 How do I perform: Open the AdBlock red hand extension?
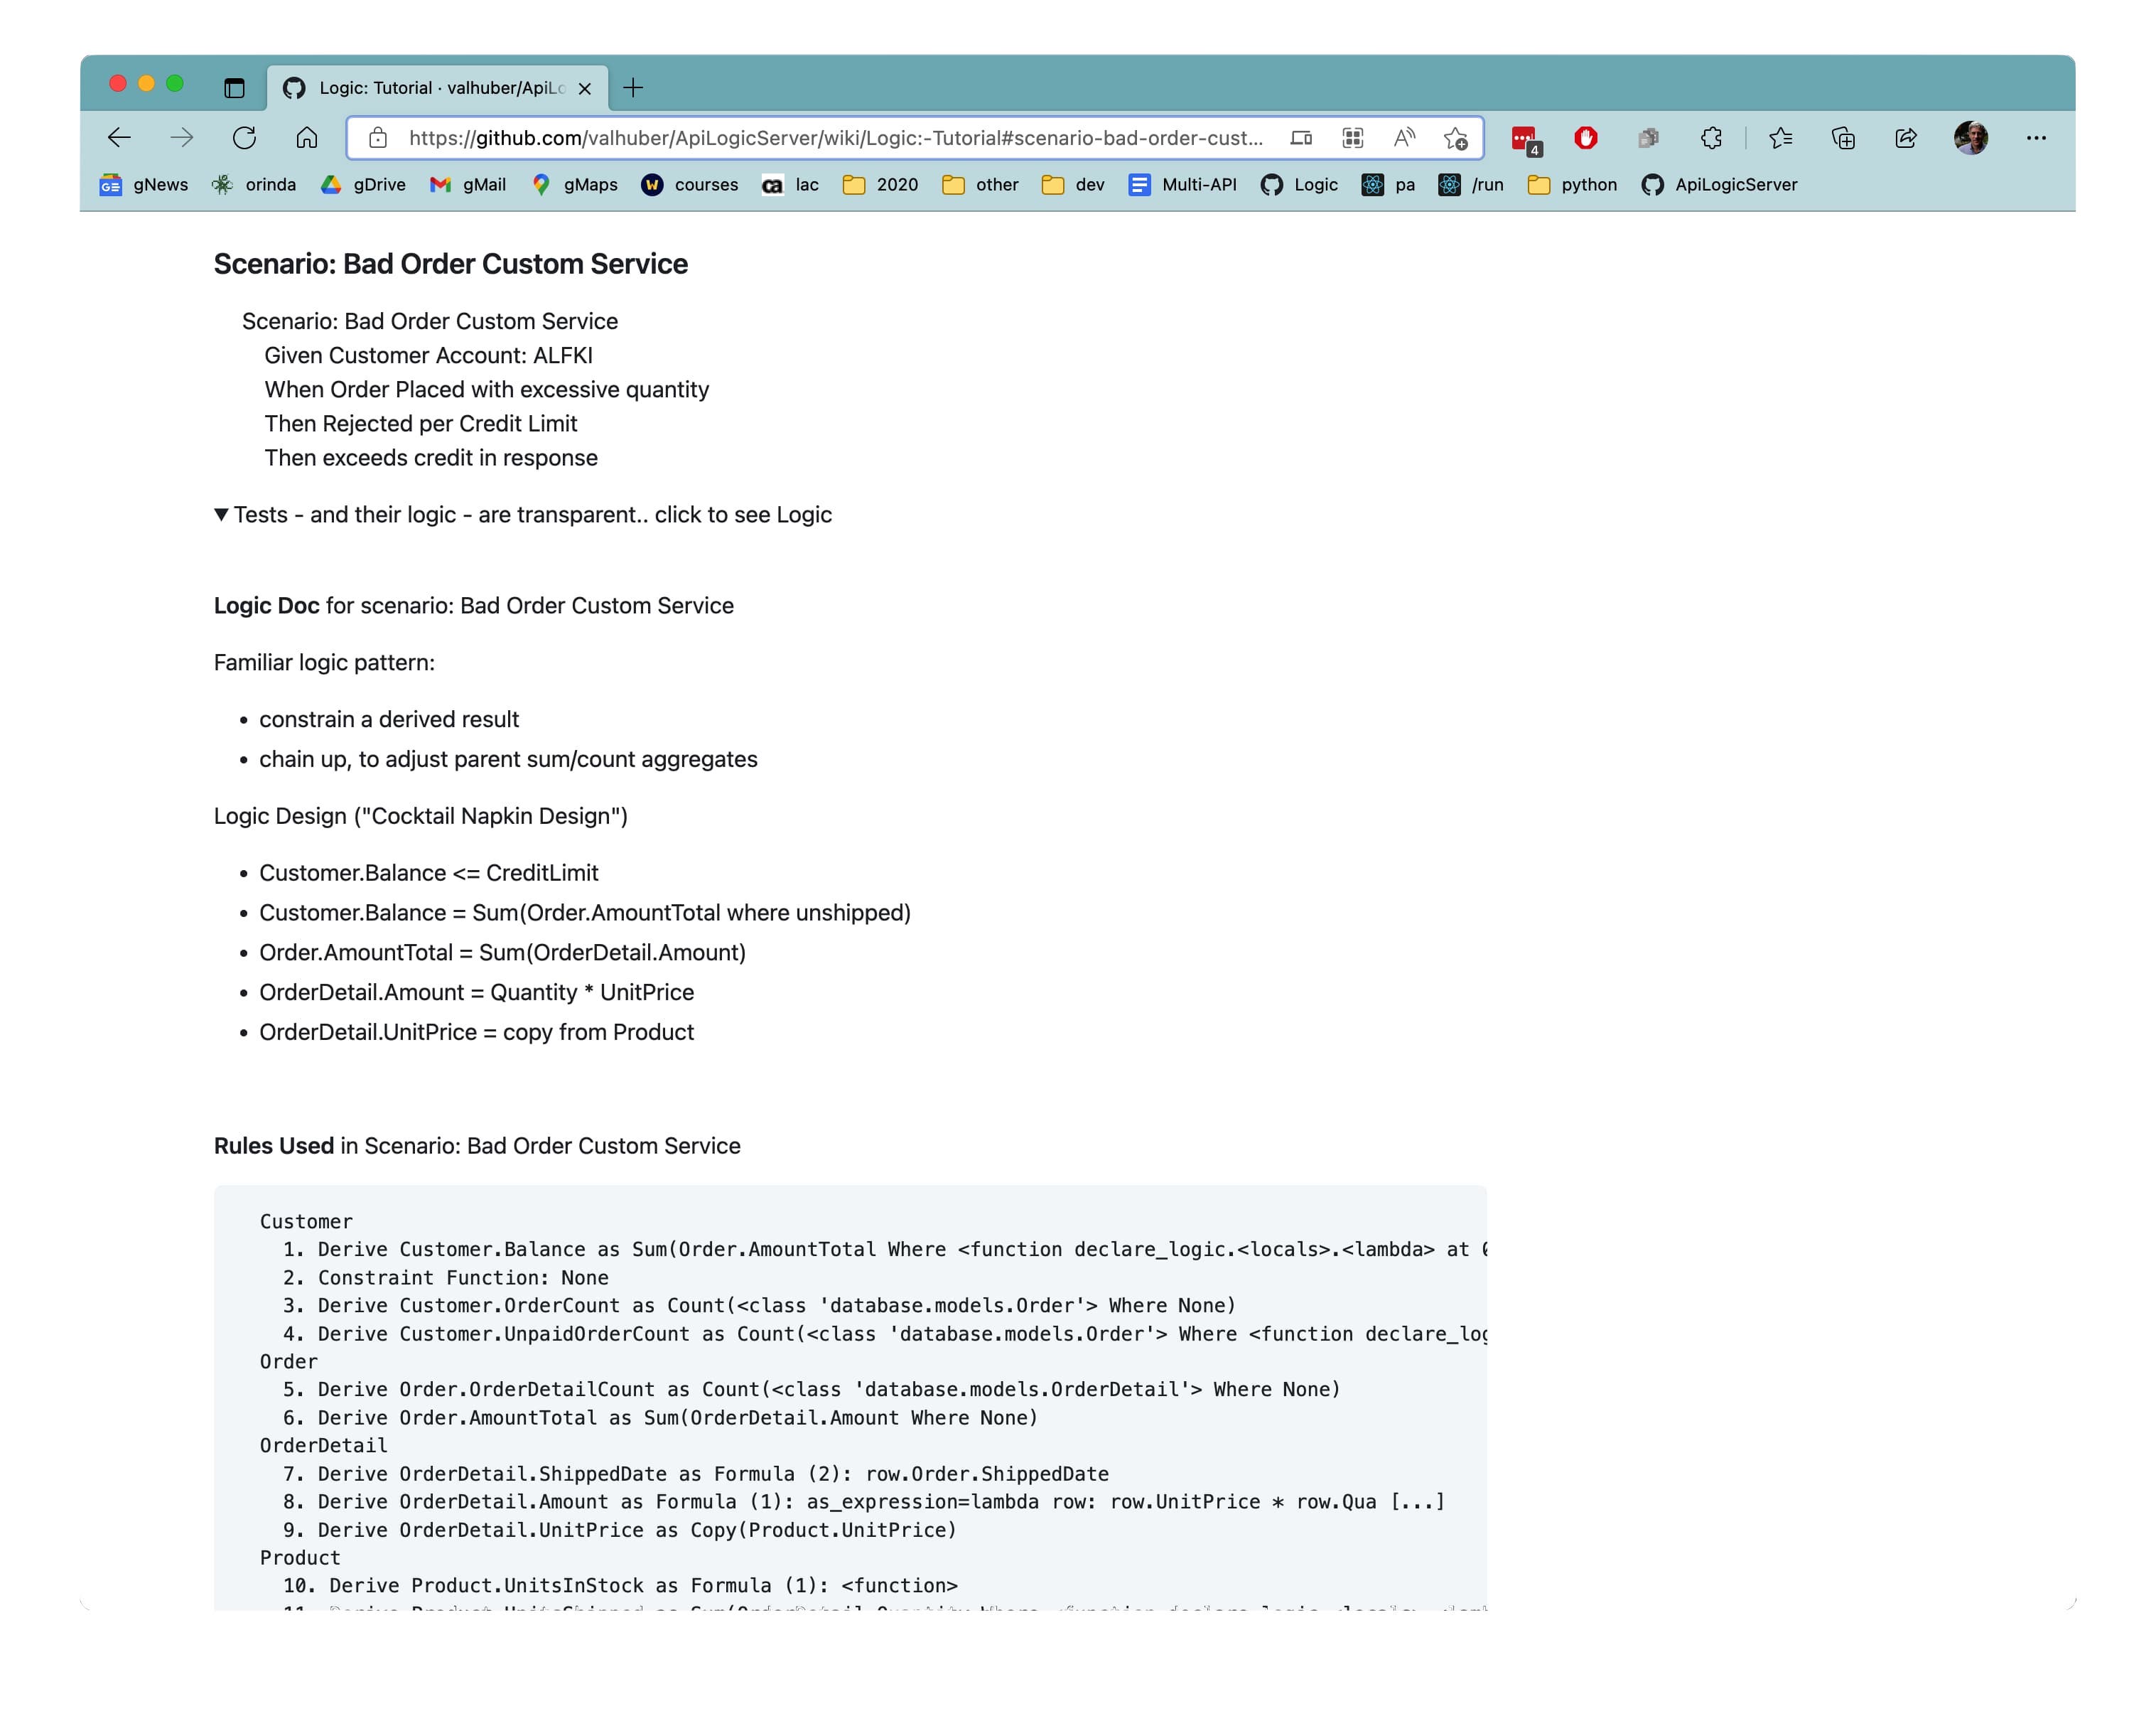tap(1586, 138)
